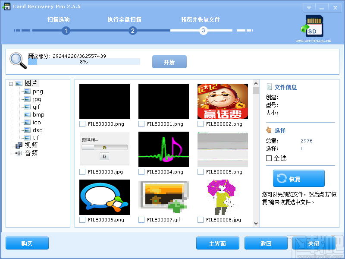Image resolution: width=345 pixels, height=259 pixels.
Task: Tick the checkbox for FILE00007.gif
Action: (141, 220)
